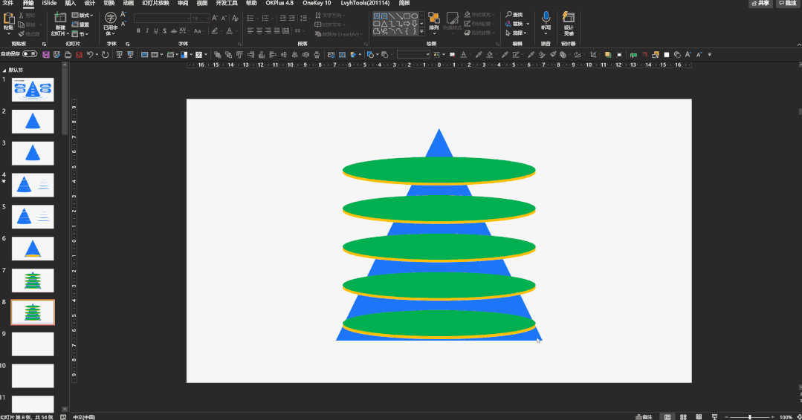Image resolution: width=802 pixels, height=420 pixels.
Task: Open Design Ideas (设计灵感)
Action: pyautogui.click(x=569, y=18)
